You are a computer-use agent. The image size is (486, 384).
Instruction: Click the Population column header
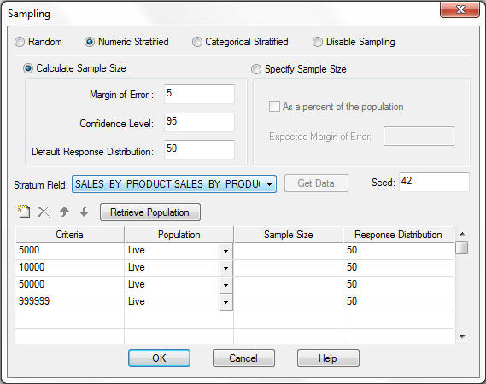pyautogui.click(x=179, y=235)
